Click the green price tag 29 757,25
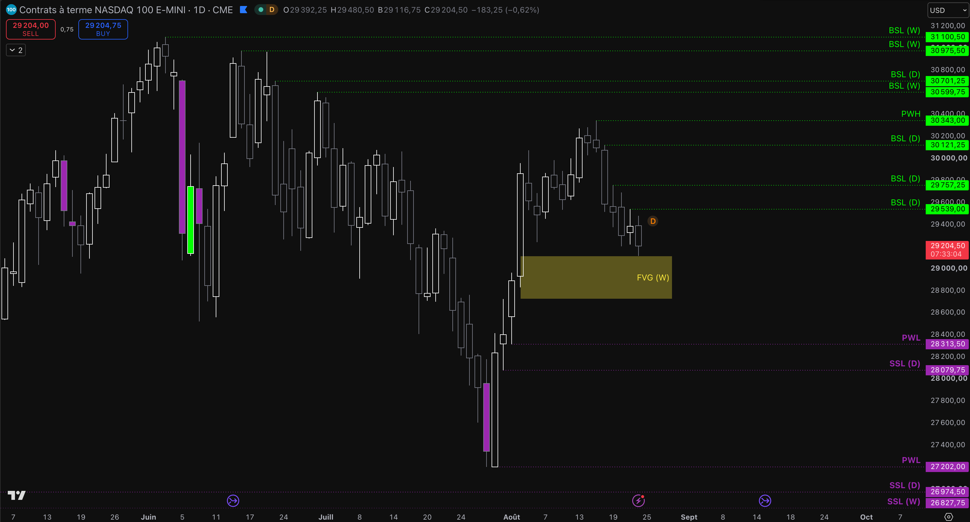 click(x=947, y=185)
